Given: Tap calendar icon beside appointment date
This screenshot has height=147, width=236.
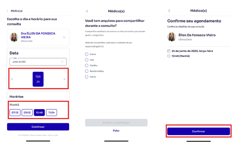Looking at the screenshot, I should [x=169, y=51].
